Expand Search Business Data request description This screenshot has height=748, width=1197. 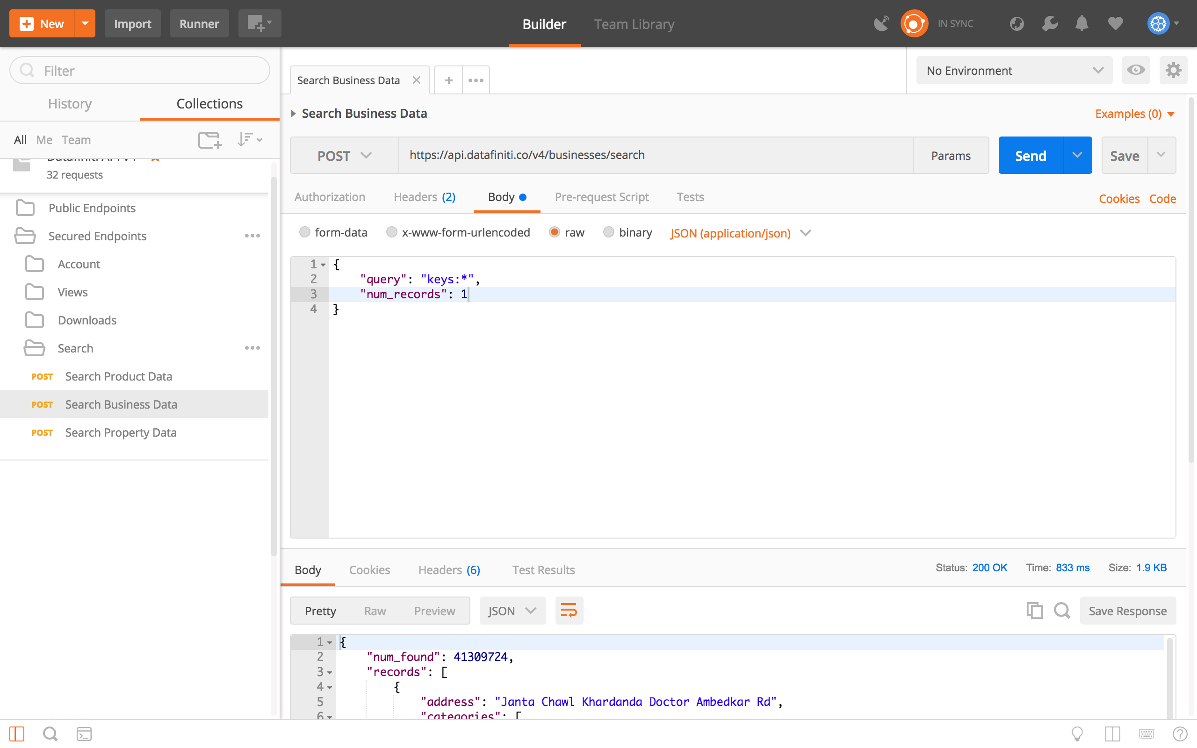click(x=293, y=113)
